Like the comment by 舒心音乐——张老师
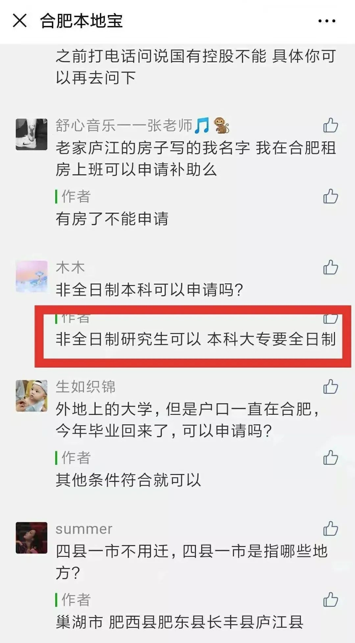This screenshot has height=643, width=355. pyautogui.click(x=330, y=125)
